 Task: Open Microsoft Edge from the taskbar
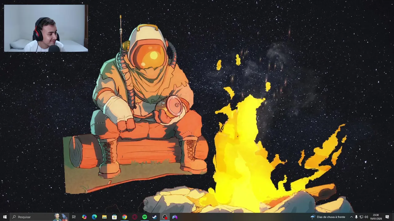click(94, 217)
